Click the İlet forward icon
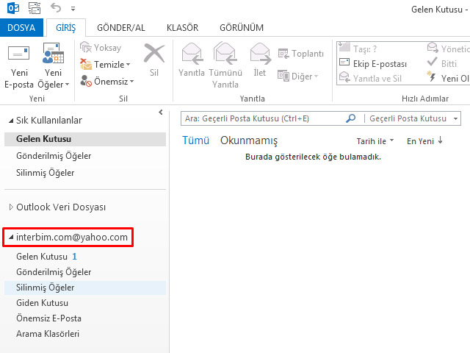The height and width of the screenshot is (353, 470). coord(260,54)
